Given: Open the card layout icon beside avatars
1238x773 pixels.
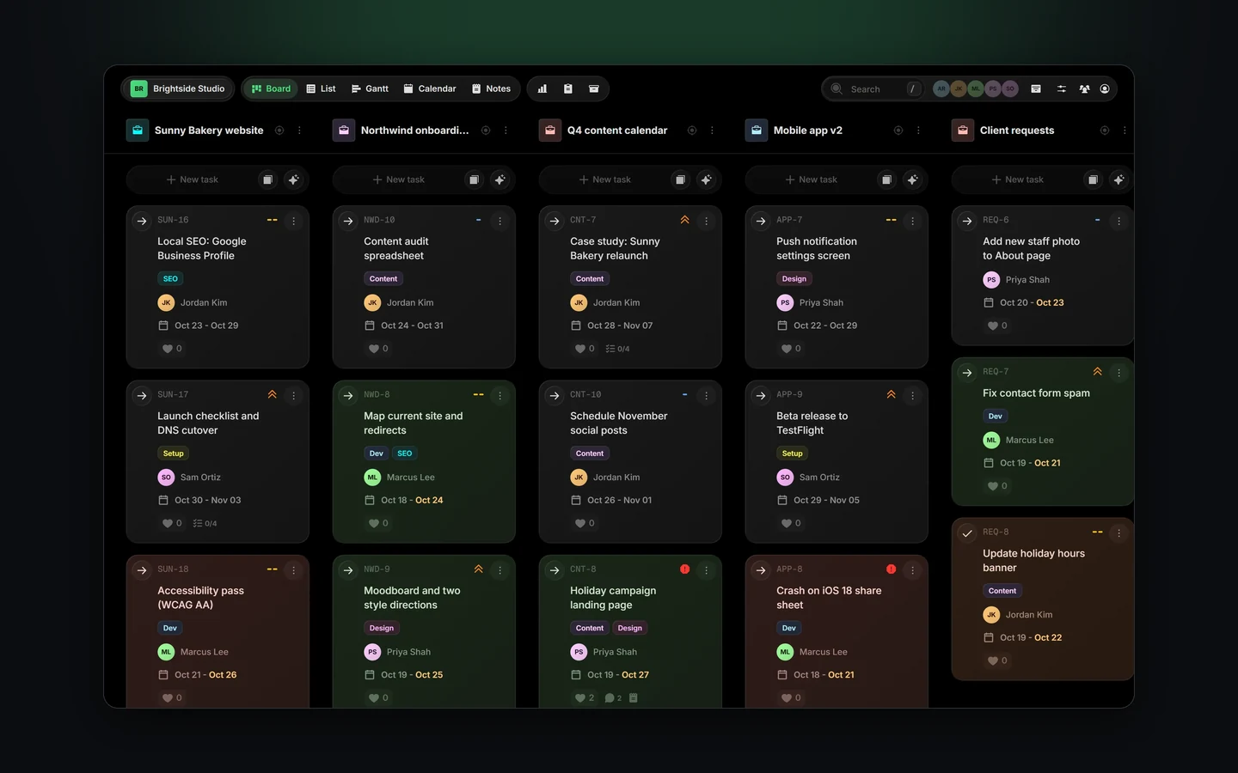Looking at the screenshot, I should click(1036, 88).
